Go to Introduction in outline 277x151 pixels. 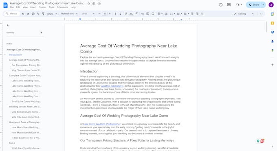(x=15, y=55)
